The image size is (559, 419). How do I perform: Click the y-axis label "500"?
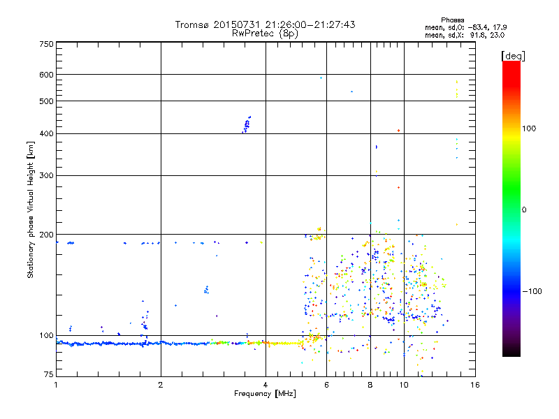click(46, 101)
